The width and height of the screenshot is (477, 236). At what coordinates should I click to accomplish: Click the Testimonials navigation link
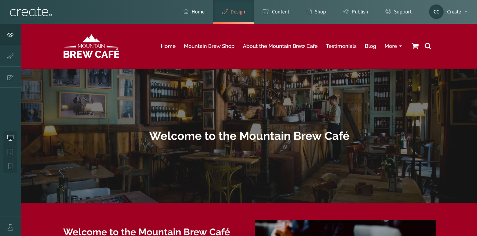coord(341,46)
